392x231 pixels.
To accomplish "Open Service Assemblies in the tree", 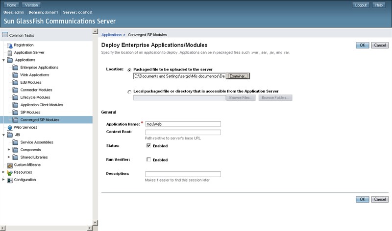I will pos(37,142).
